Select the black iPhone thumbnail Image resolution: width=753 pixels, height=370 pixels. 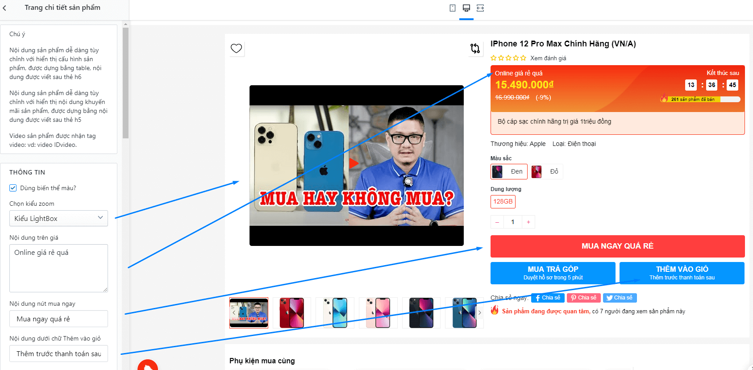[x=421, y=313]
